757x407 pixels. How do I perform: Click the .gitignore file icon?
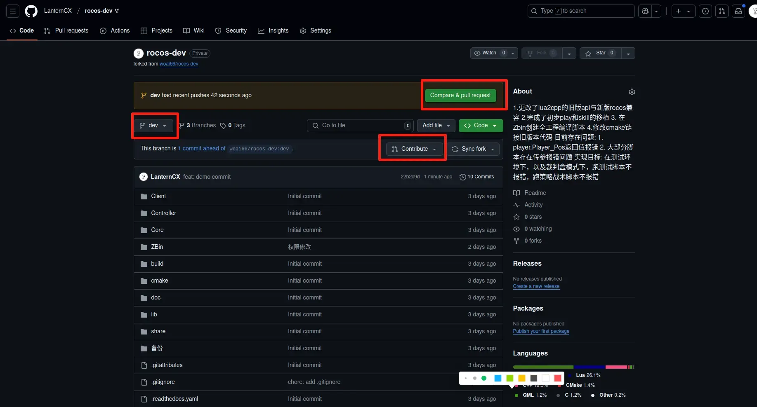click(x=144, y=382)
